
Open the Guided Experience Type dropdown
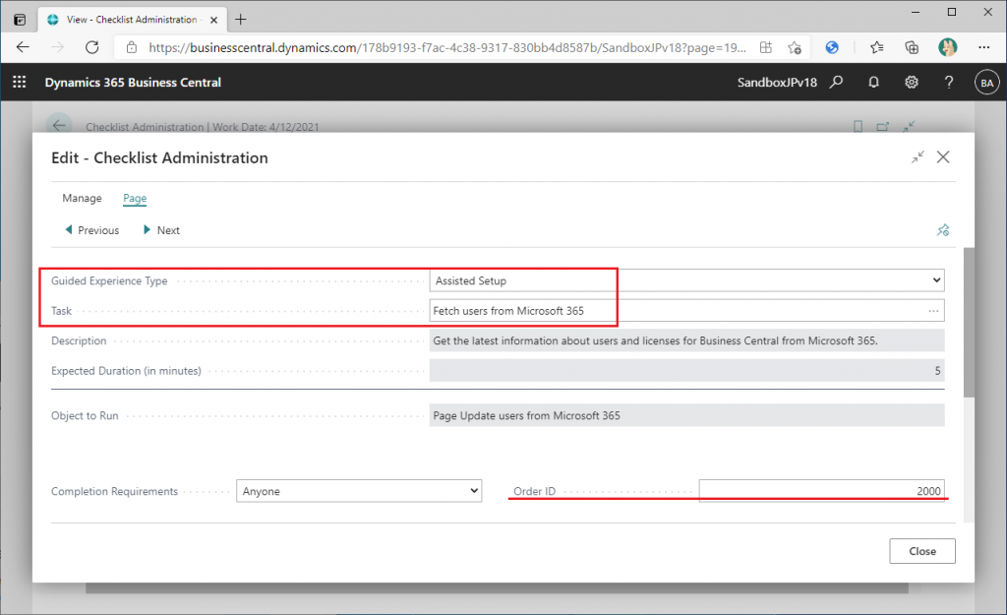(687, 280)
